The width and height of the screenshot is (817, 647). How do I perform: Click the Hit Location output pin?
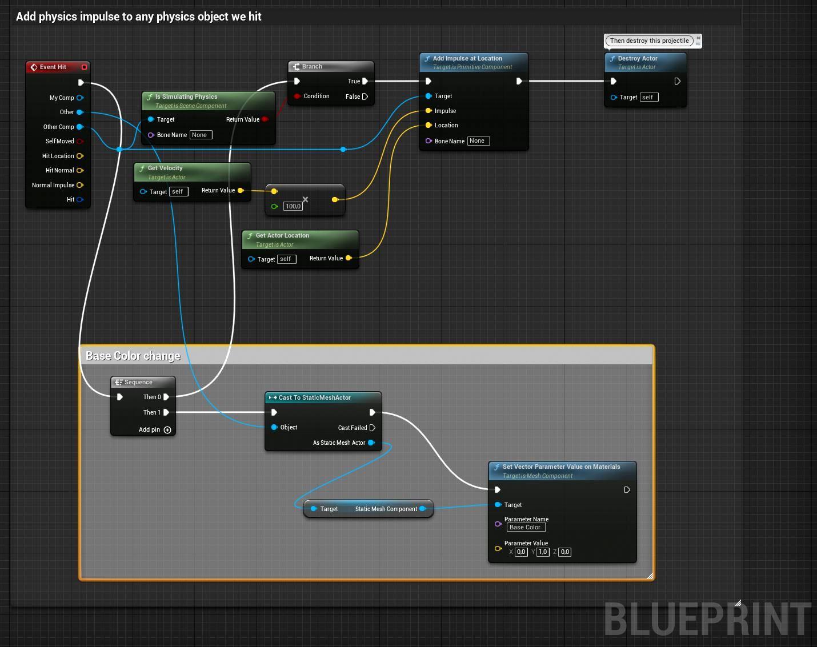point(80,156)
